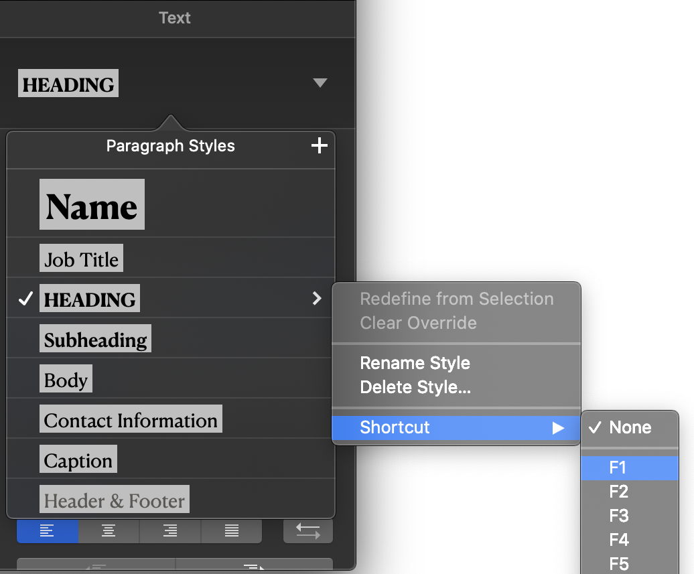Align text right

pyautogui.click(x=170, y=530)
